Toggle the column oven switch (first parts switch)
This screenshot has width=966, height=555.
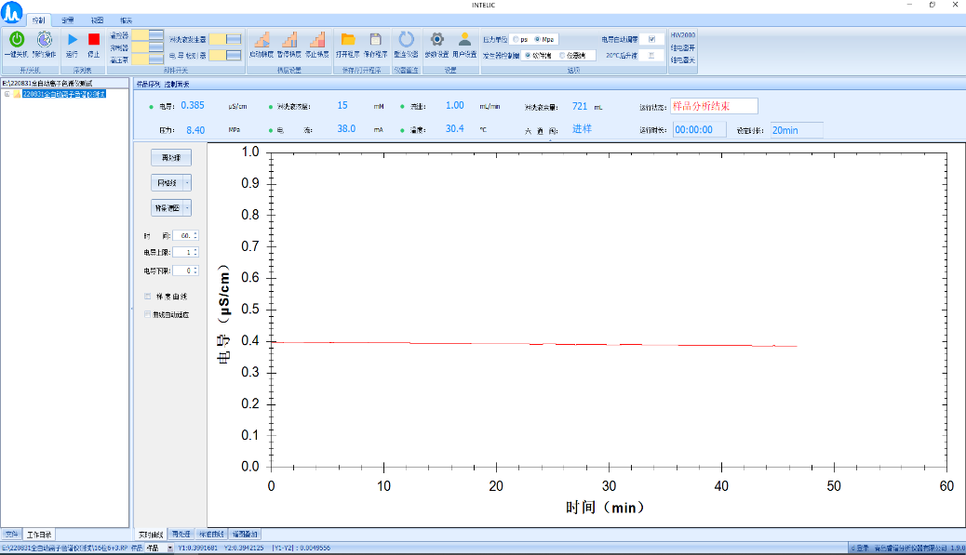(x=147, y=35)
